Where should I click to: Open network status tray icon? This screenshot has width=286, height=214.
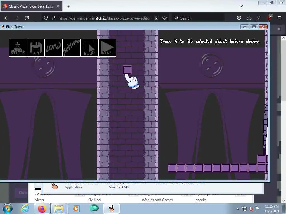pyautogui.click(x=244, y=209)
